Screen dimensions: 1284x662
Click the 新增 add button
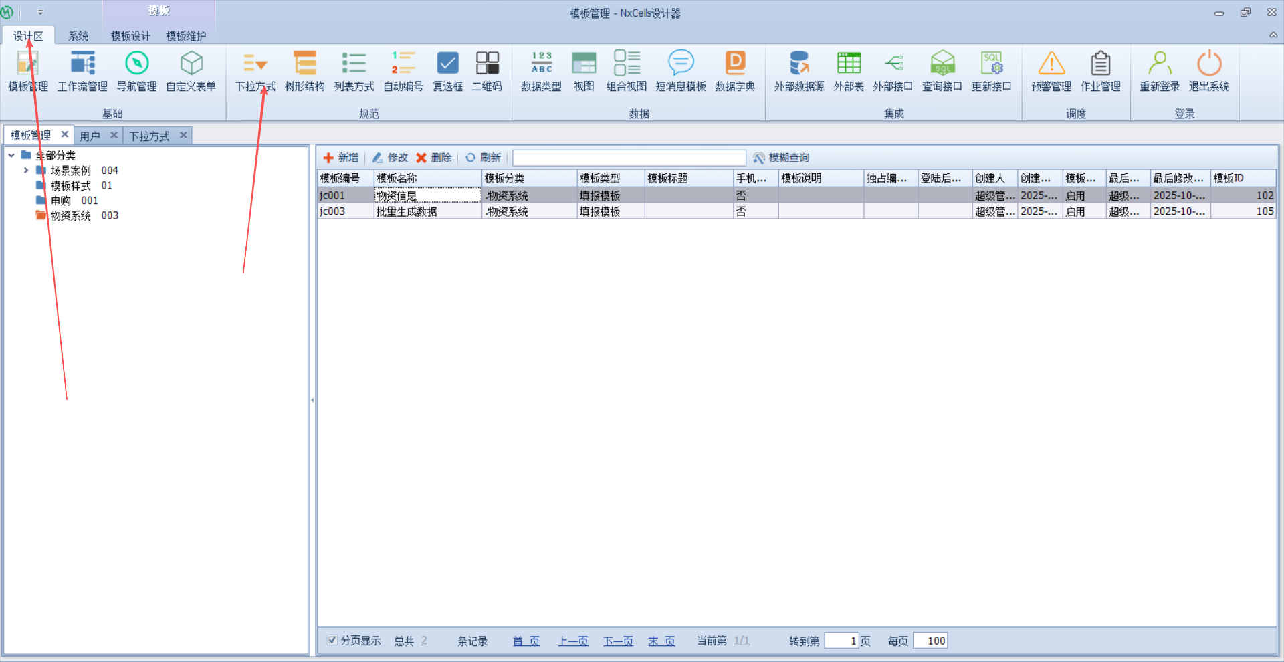pyautogui.click(x=341, y=158)
